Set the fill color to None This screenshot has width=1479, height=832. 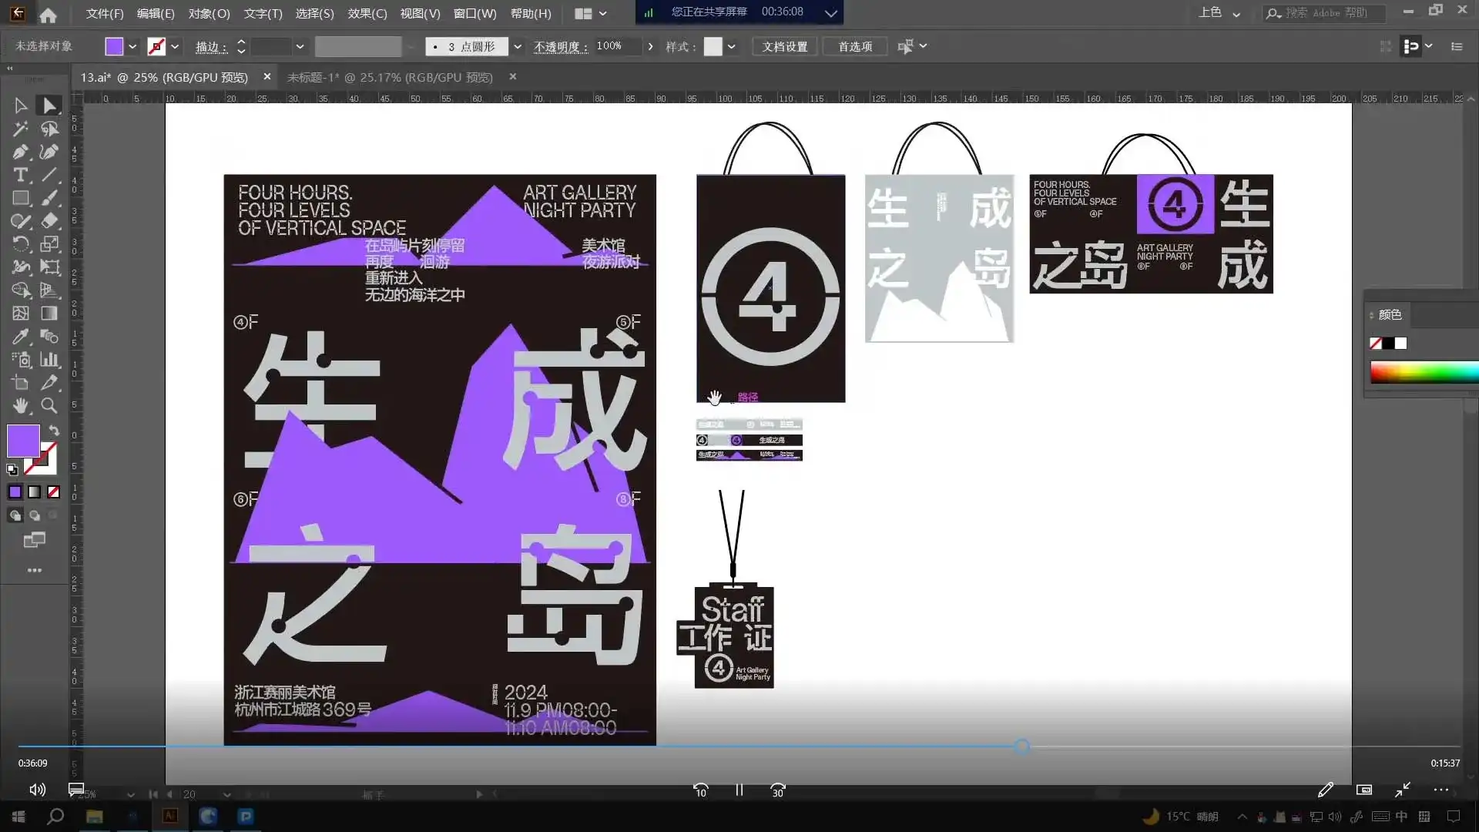tap(53, 491)
